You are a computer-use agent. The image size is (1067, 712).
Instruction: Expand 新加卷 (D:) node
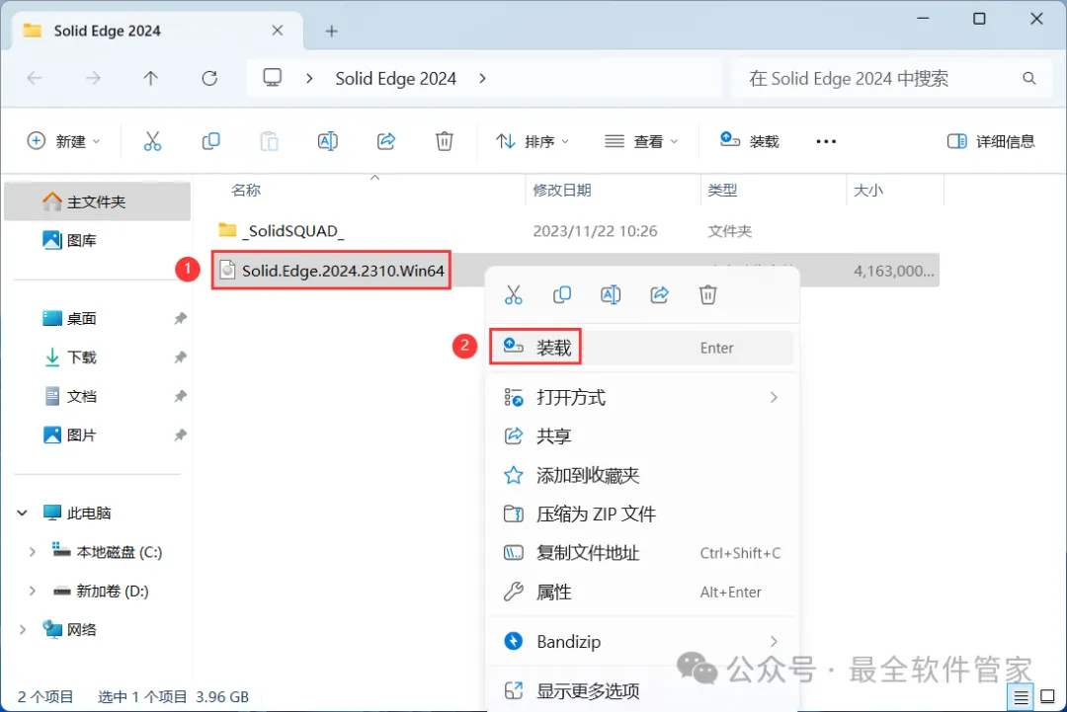tap(32, 591)
